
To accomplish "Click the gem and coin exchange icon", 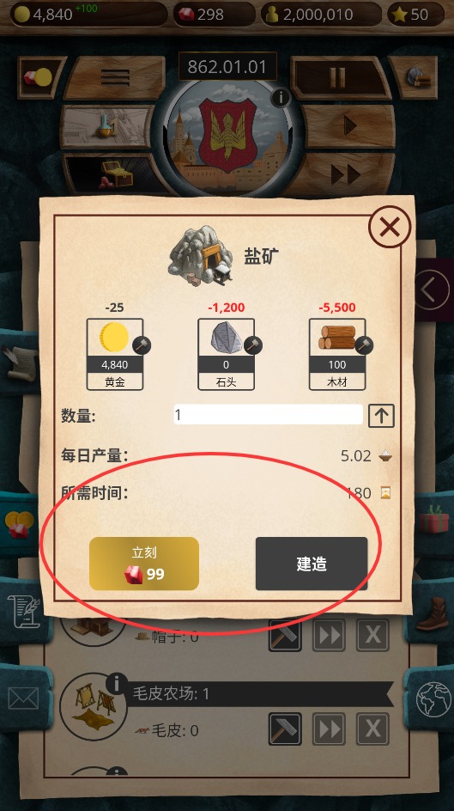I will [39, 77].
